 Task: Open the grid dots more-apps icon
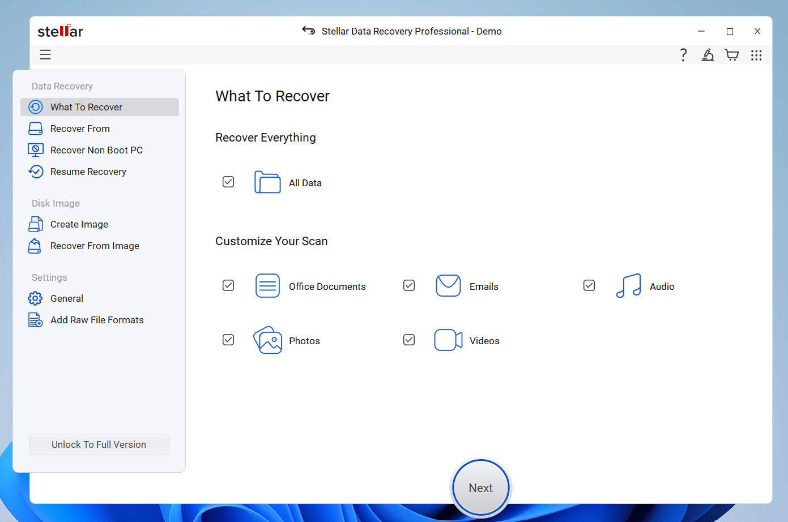(x=756, y=55)
